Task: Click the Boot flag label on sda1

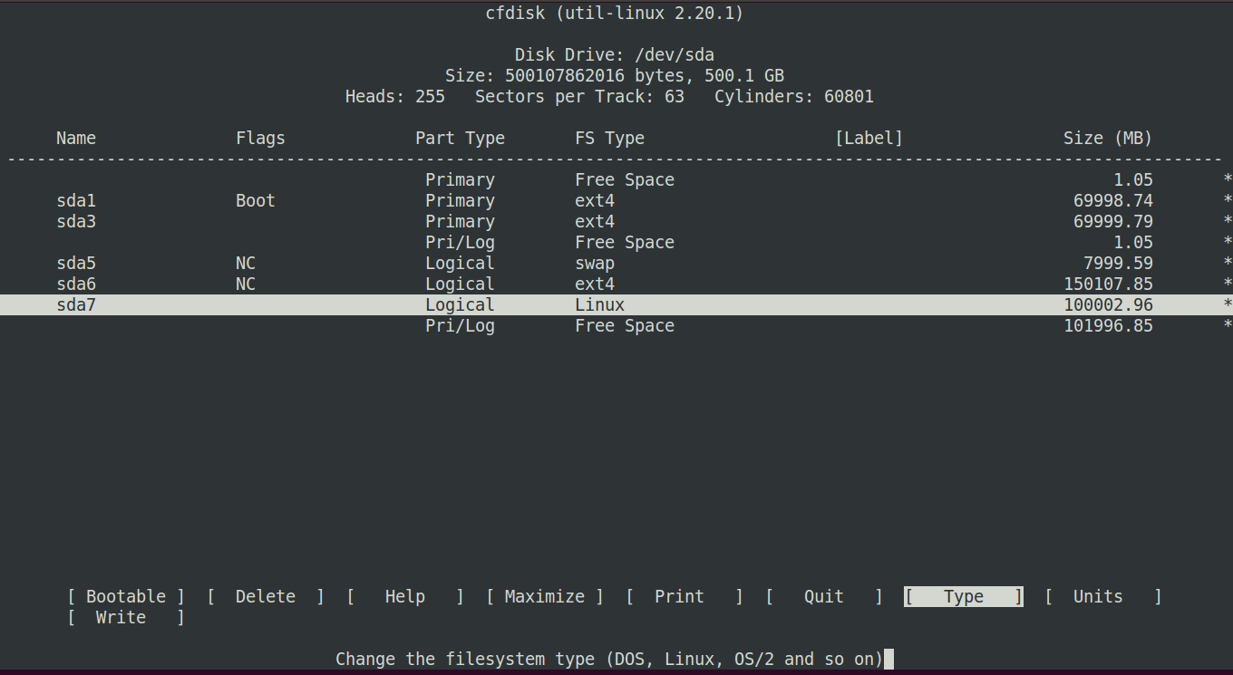Action: (x=254, y=200)
